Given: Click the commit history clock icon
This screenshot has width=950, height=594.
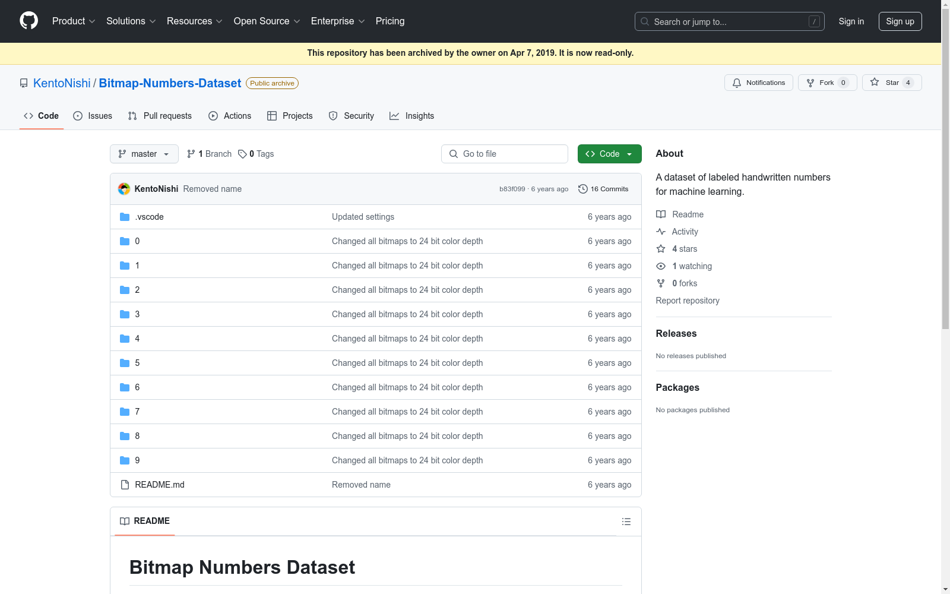Looking at the screenshot, I should coord(583,189).
